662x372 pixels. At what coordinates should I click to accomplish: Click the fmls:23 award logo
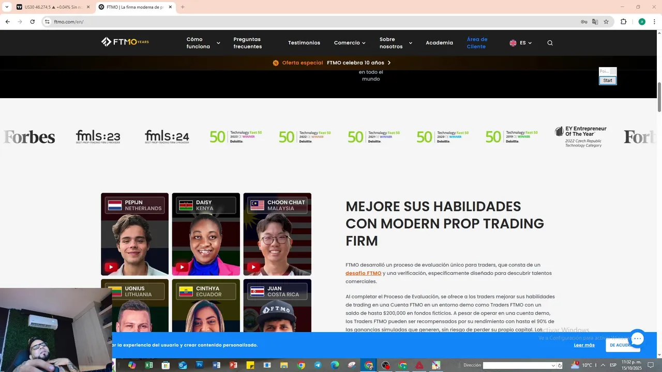pyautogui.click(x=98, y=137)
